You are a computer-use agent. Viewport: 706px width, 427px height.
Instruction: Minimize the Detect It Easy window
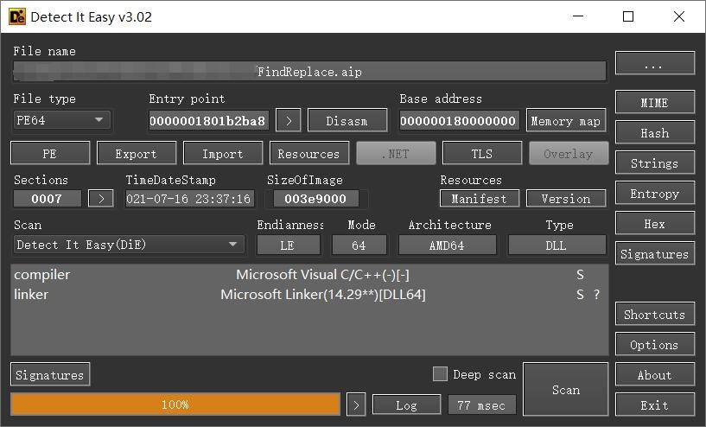tap(578, 16)
